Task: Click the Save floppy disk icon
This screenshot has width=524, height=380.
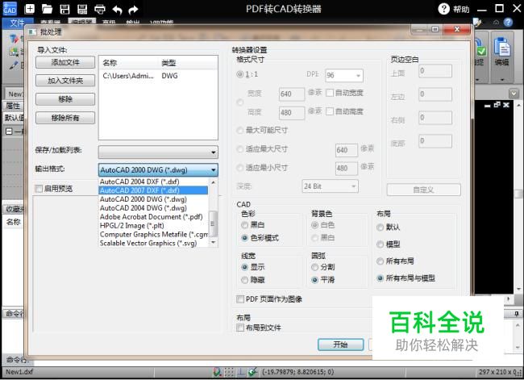Action: pos(64,9)
